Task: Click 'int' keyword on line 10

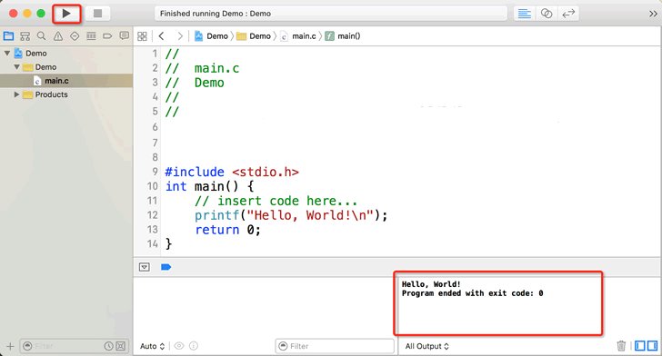Action: 176,186
